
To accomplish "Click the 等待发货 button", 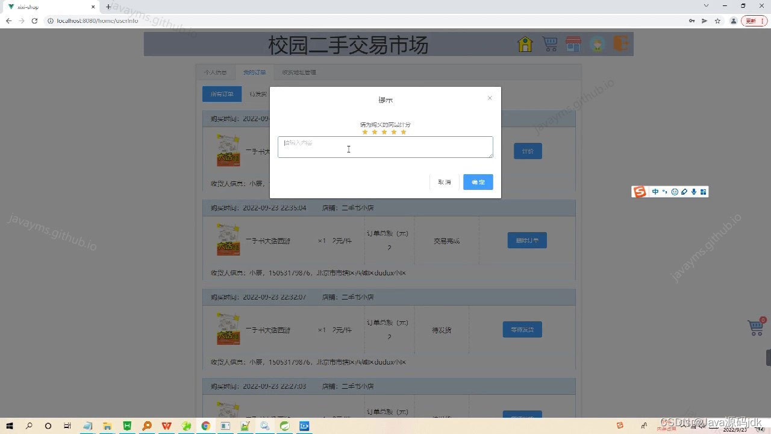I will (x=522, y=330).
